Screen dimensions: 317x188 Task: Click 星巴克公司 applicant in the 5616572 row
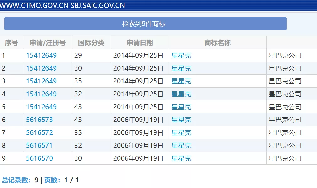[x=285, y=132]
